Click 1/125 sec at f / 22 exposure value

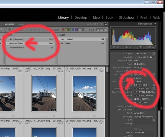click(143, 57)
